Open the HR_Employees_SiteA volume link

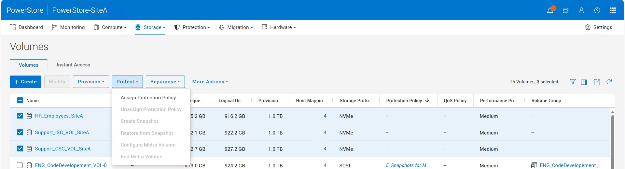click(59, 116)
